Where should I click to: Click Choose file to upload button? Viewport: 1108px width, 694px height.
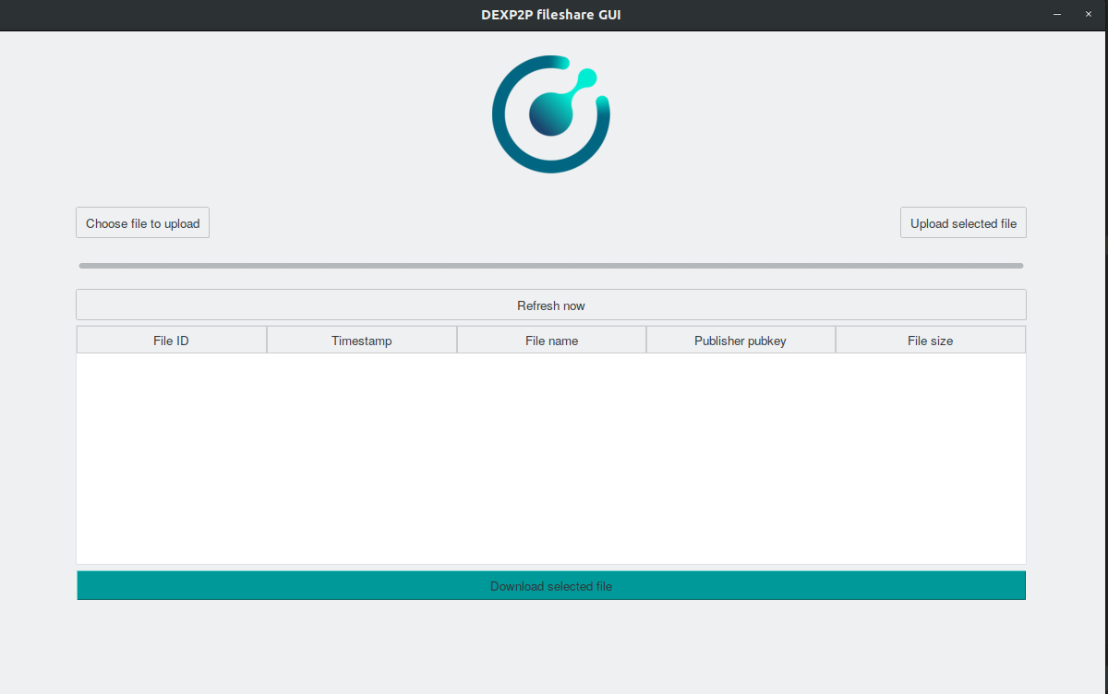143,223
